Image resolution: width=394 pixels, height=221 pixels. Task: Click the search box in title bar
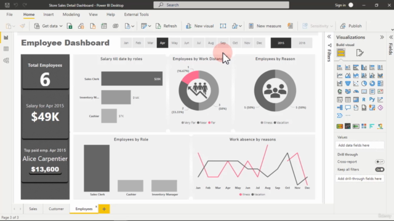tap(221, 5)
